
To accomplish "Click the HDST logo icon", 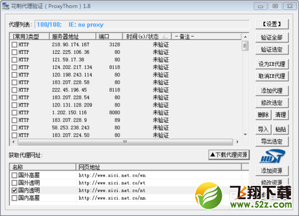I will (x=272, y=156).
